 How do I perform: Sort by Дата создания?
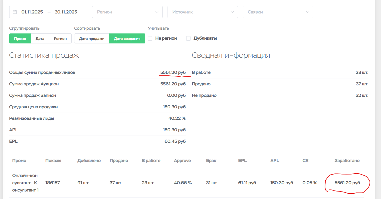coord(127,38)
